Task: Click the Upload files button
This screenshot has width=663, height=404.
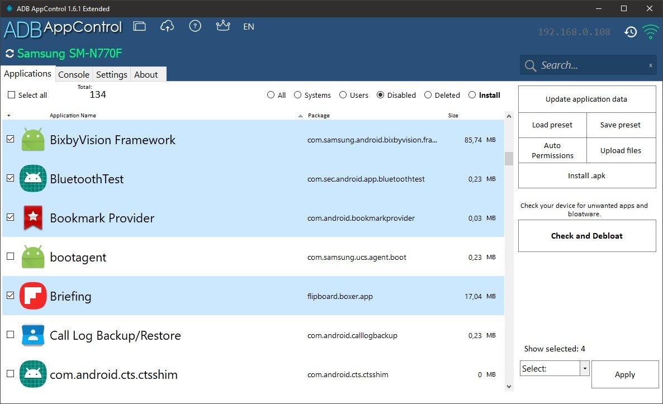Action: point(621,150)
